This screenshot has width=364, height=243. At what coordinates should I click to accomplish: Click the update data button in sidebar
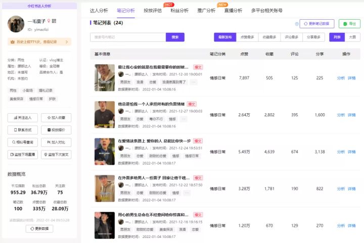39,229
